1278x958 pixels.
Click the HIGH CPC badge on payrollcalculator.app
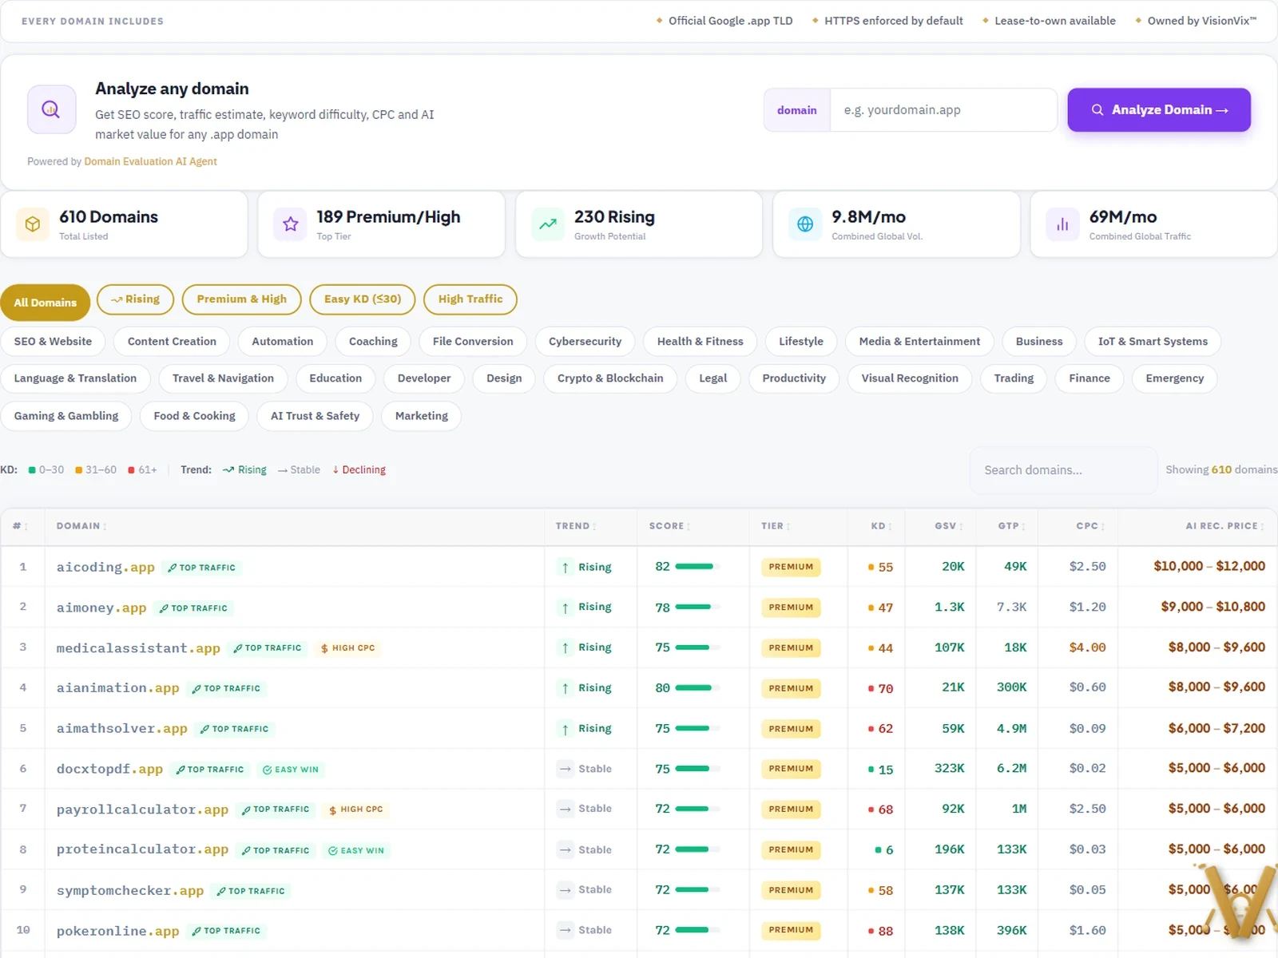click(356, 810)
